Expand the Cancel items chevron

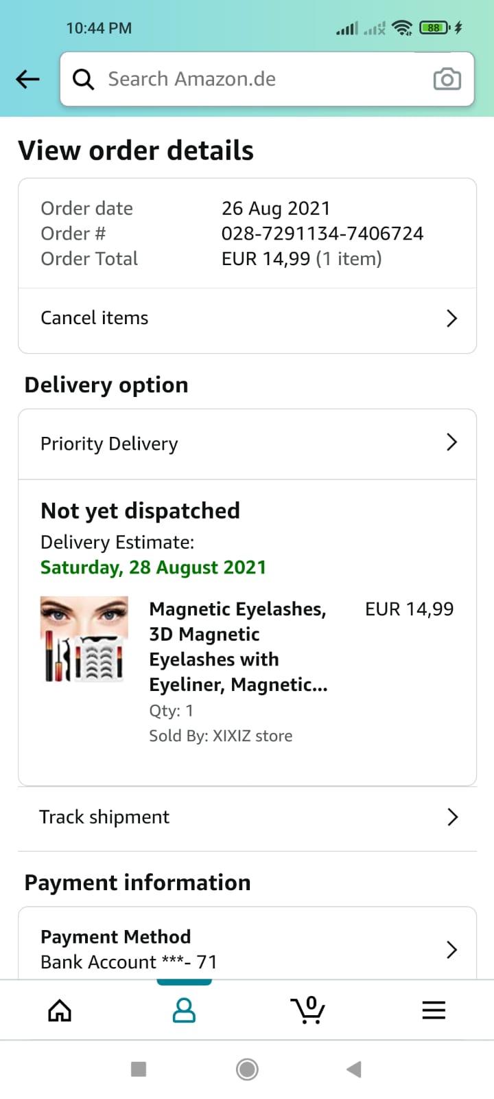point(451,318)
